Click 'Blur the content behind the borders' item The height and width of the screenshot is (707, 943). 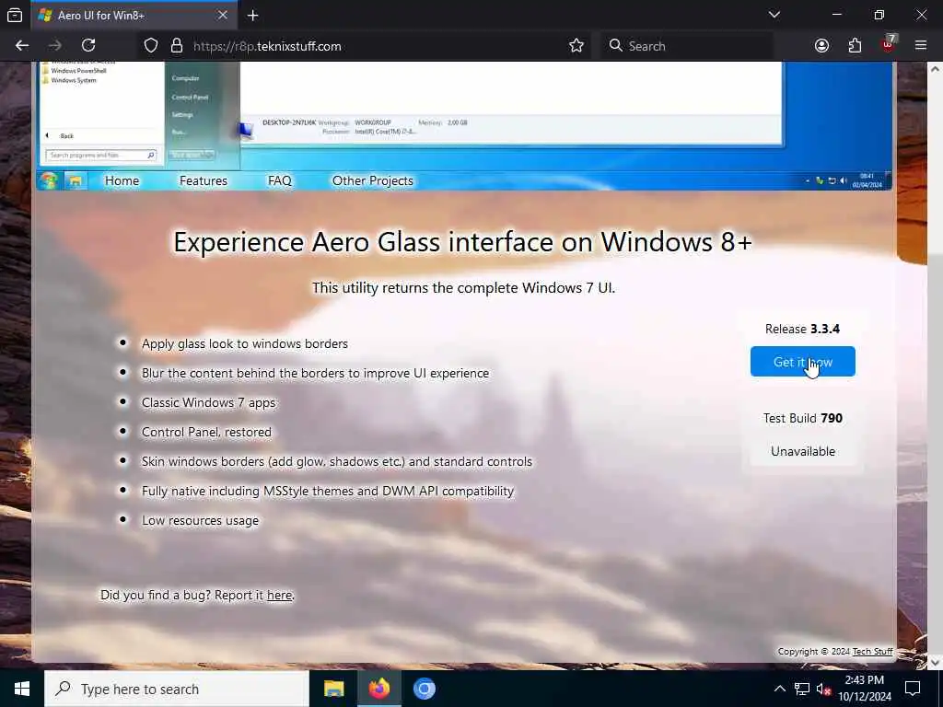[x=315, y=374]
